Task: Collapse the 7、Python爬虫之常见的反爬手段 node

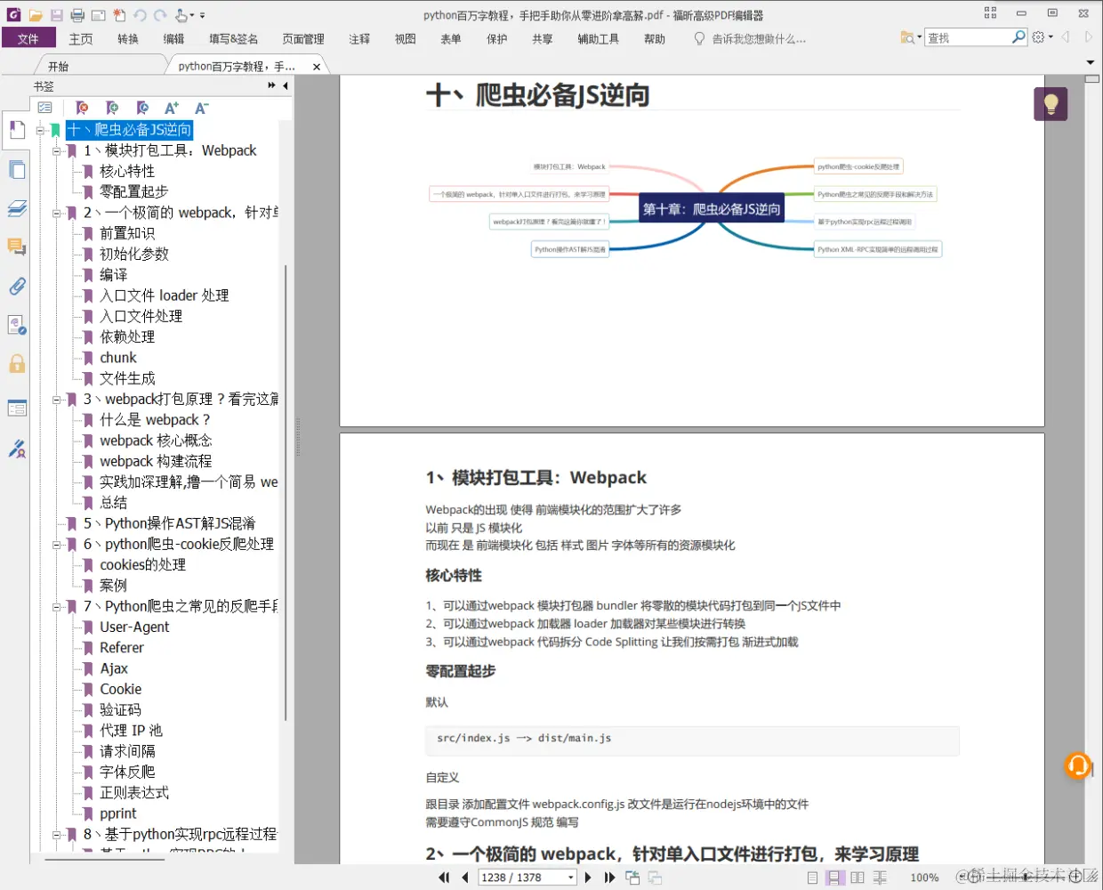Action: tap(56, 607)
